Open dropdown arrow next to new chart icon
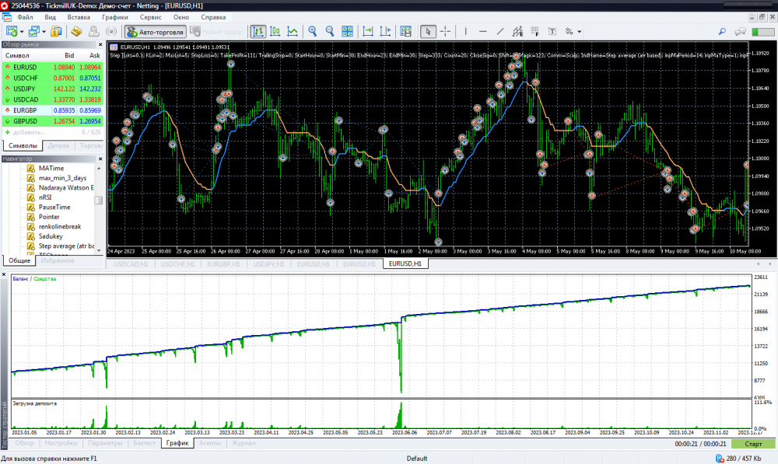The height and width of the screenshot is (464, 778). pos(22,32)
